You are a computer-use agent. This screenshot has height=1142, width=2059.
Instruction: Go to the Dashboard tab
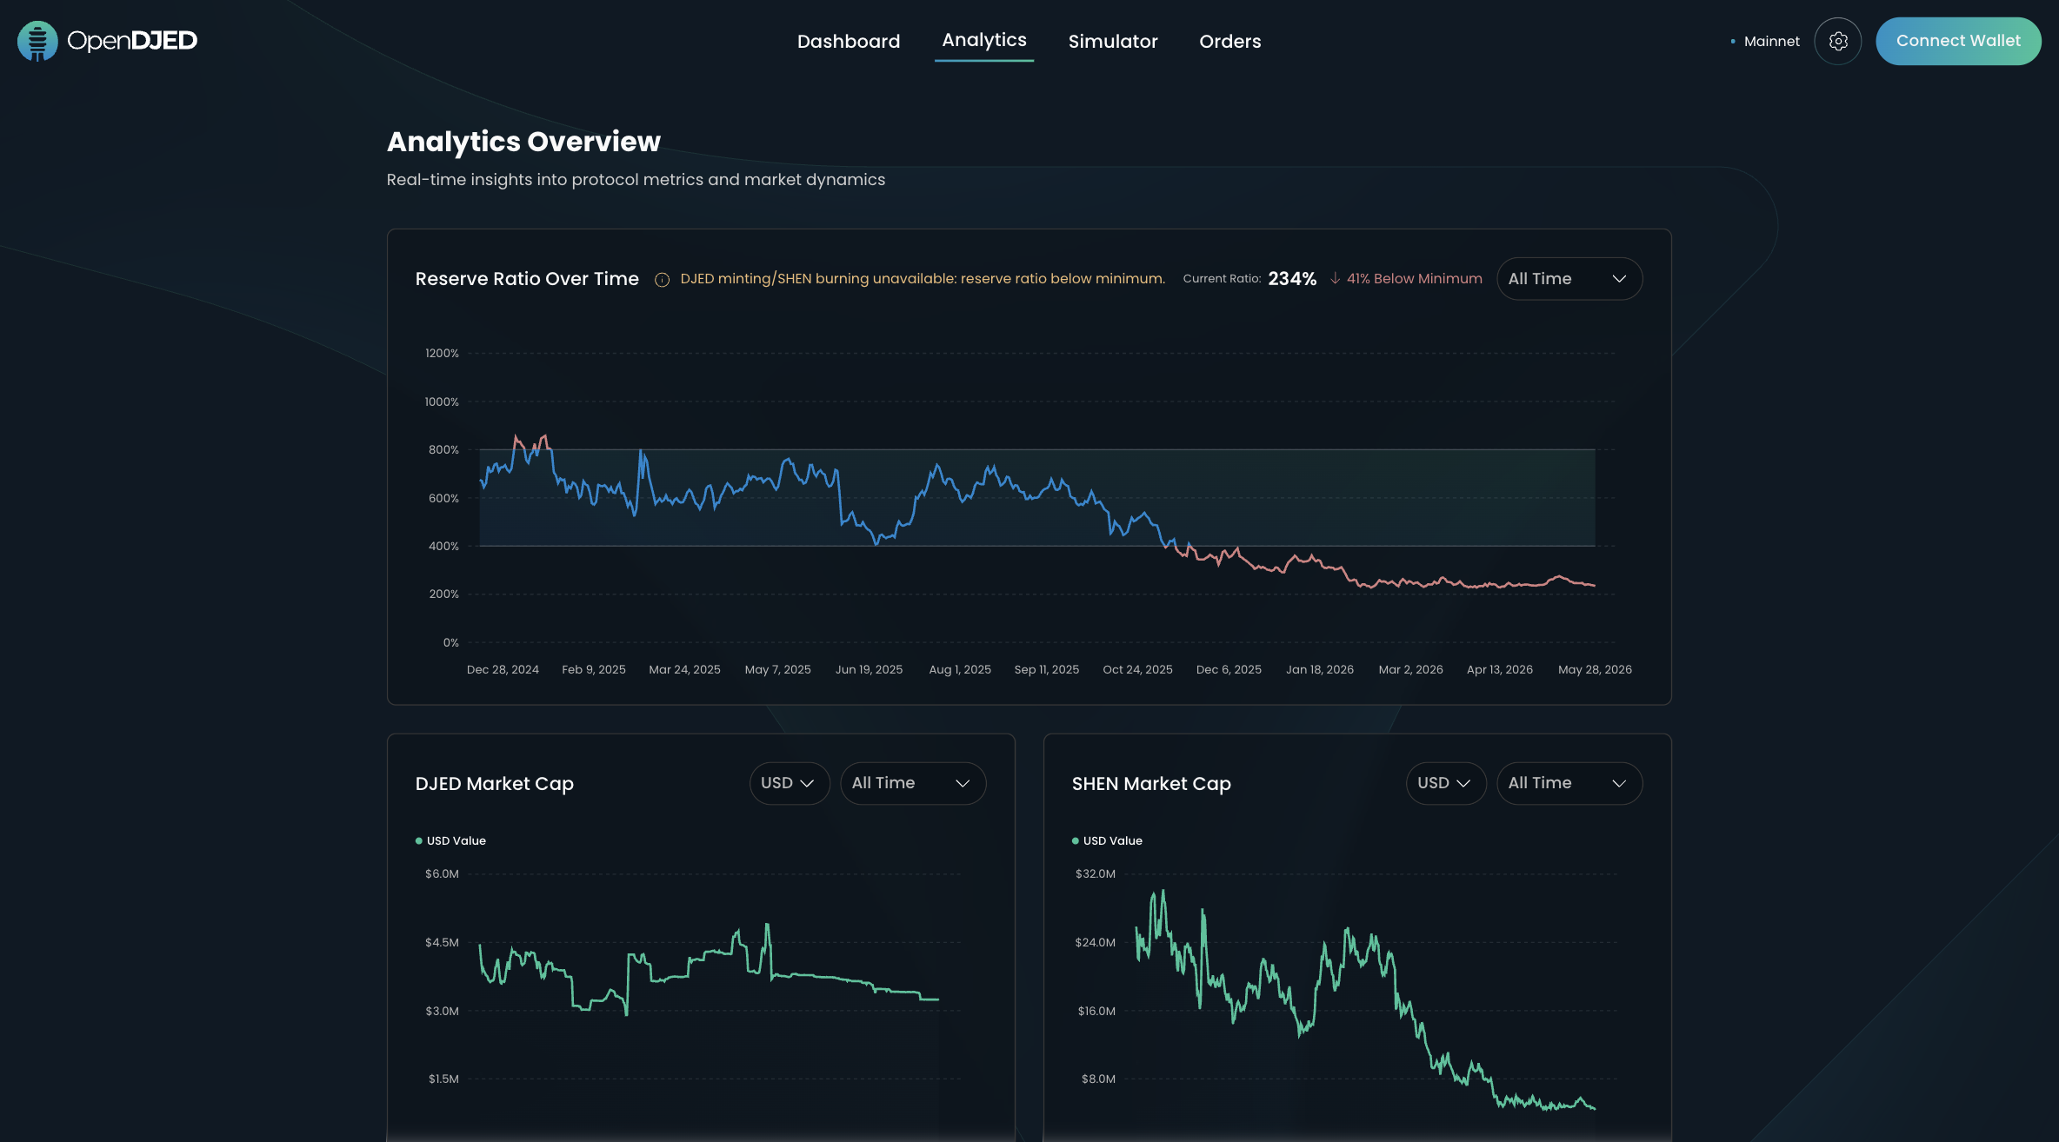[849, 41]
